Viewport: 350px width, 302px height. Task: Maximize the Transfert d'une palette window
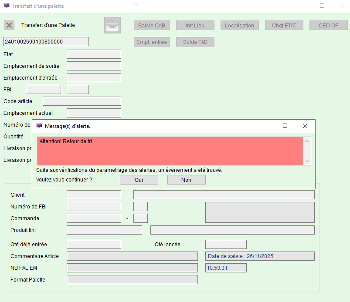click(x=322, y=6)
